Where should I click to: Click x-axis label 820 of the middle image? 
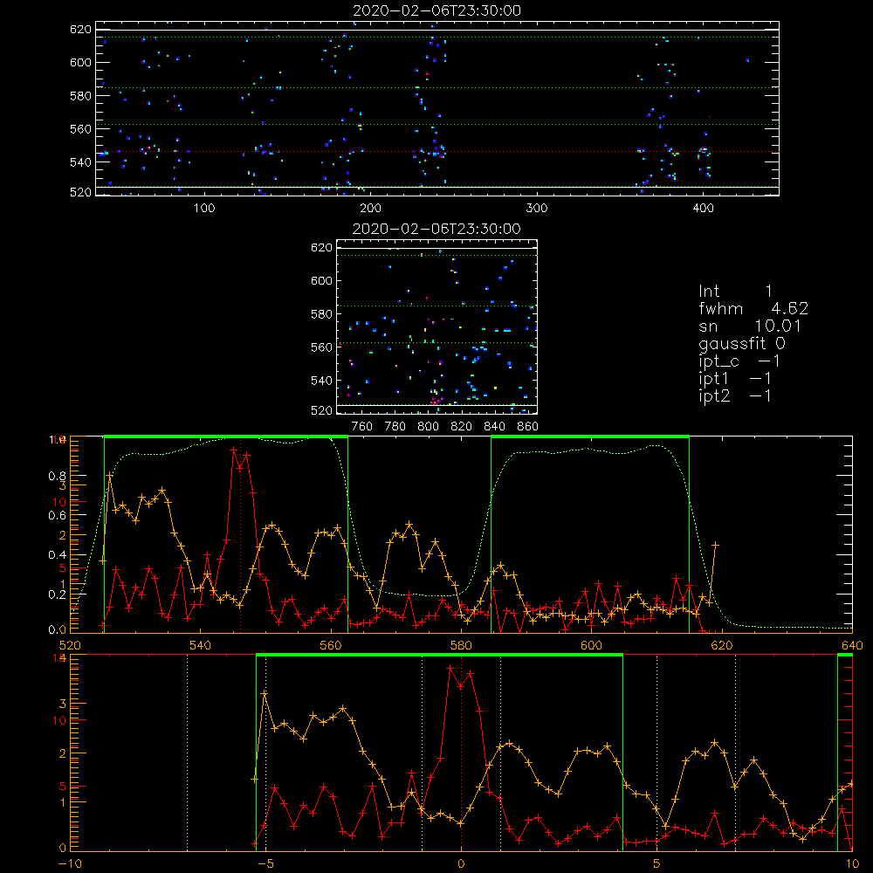(x=462, y=427)
